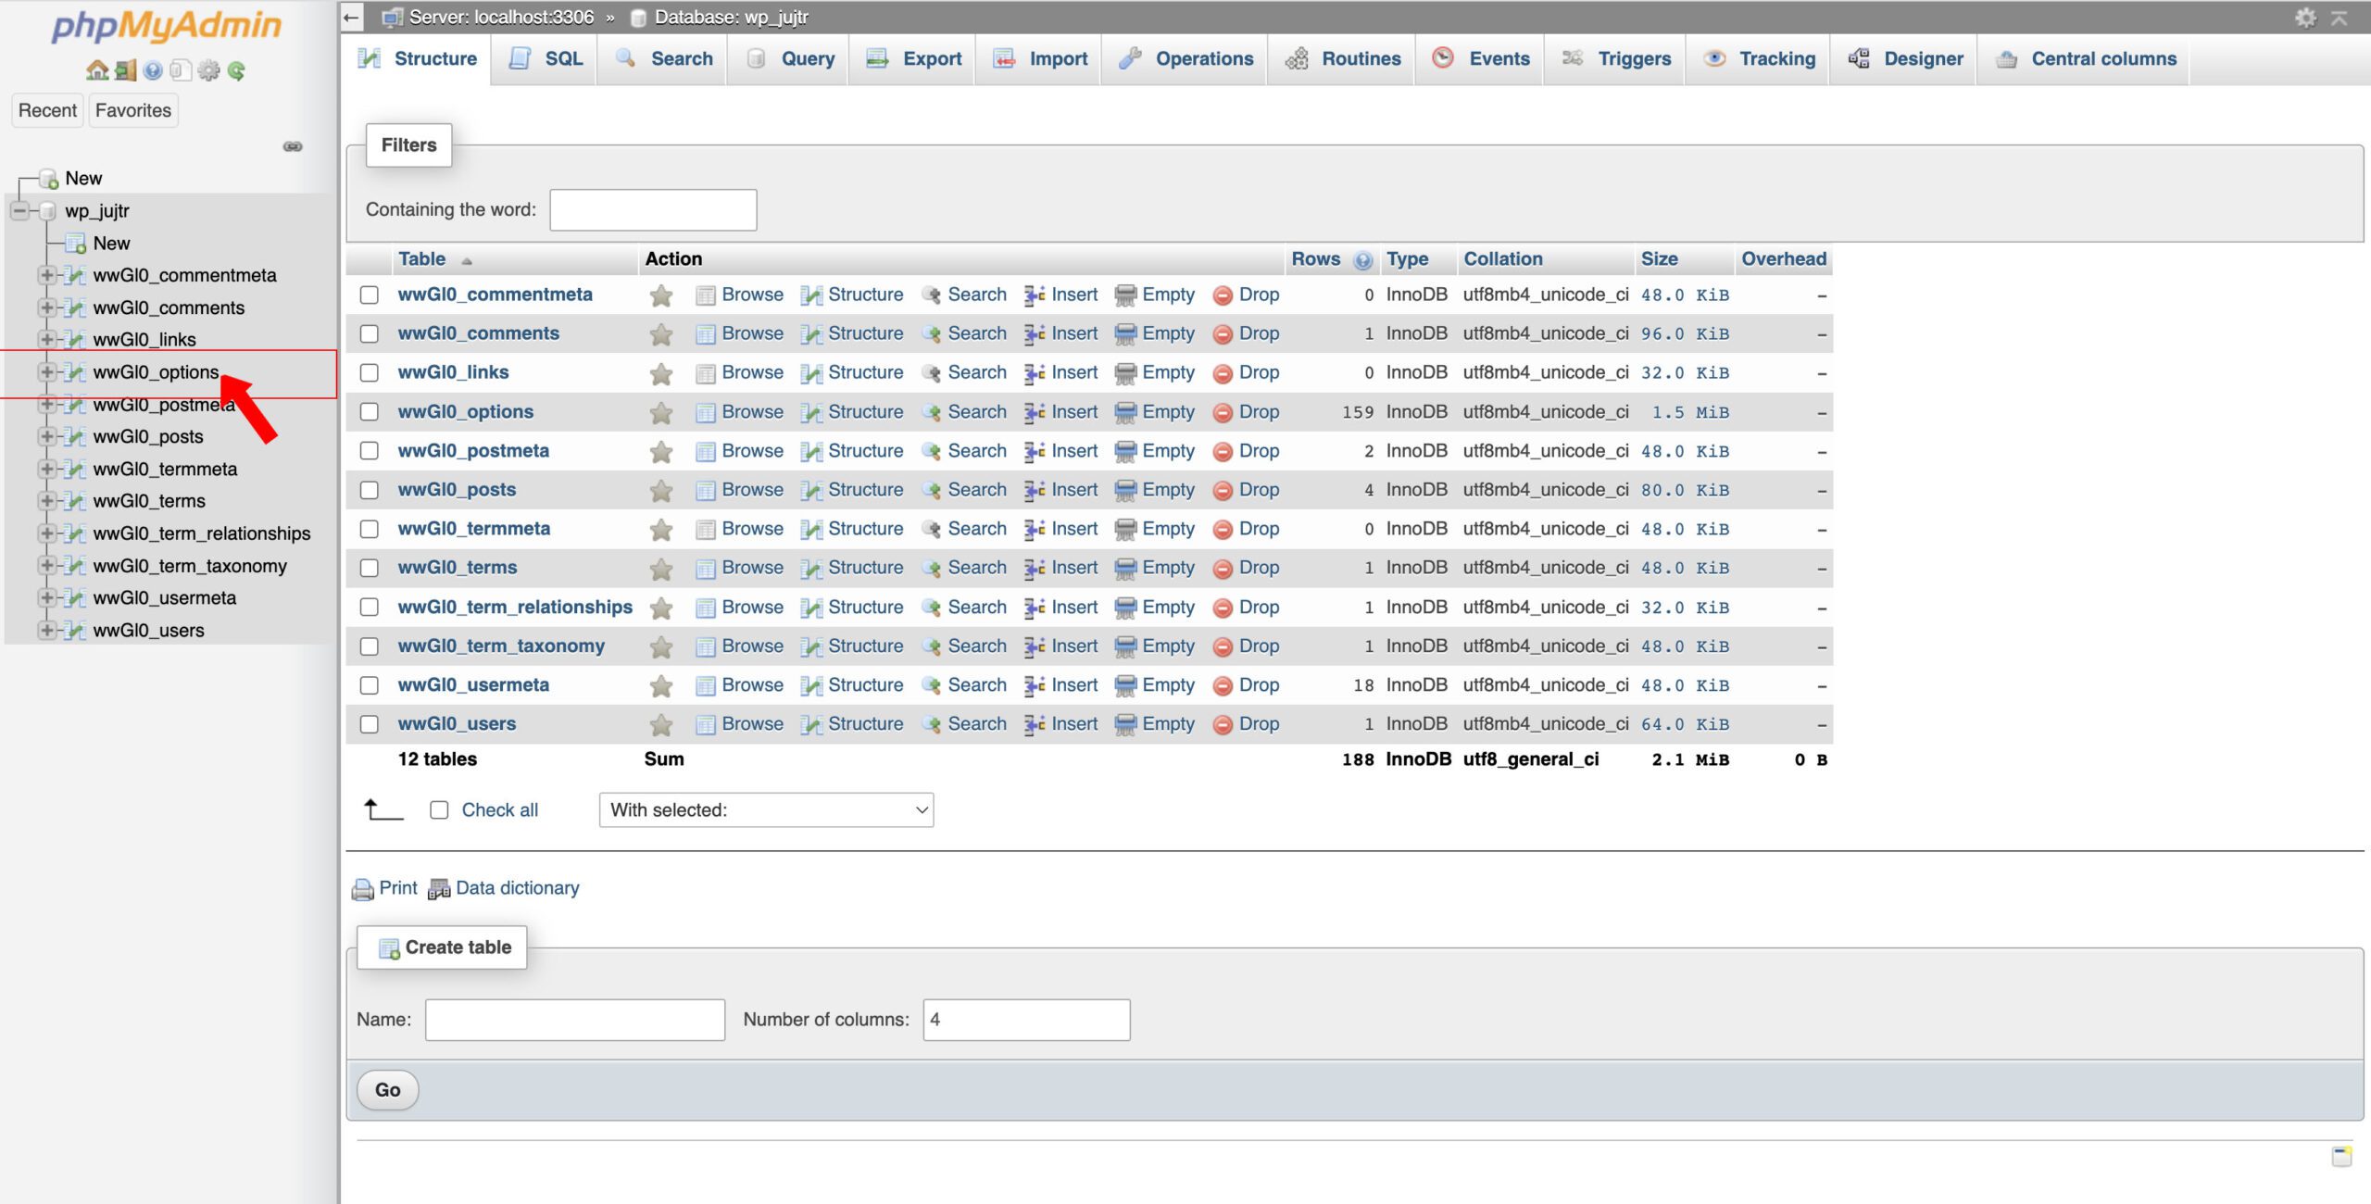Go to the Operations tab
This screenshot has height=1204, width=2371.
coord(1185,59)
